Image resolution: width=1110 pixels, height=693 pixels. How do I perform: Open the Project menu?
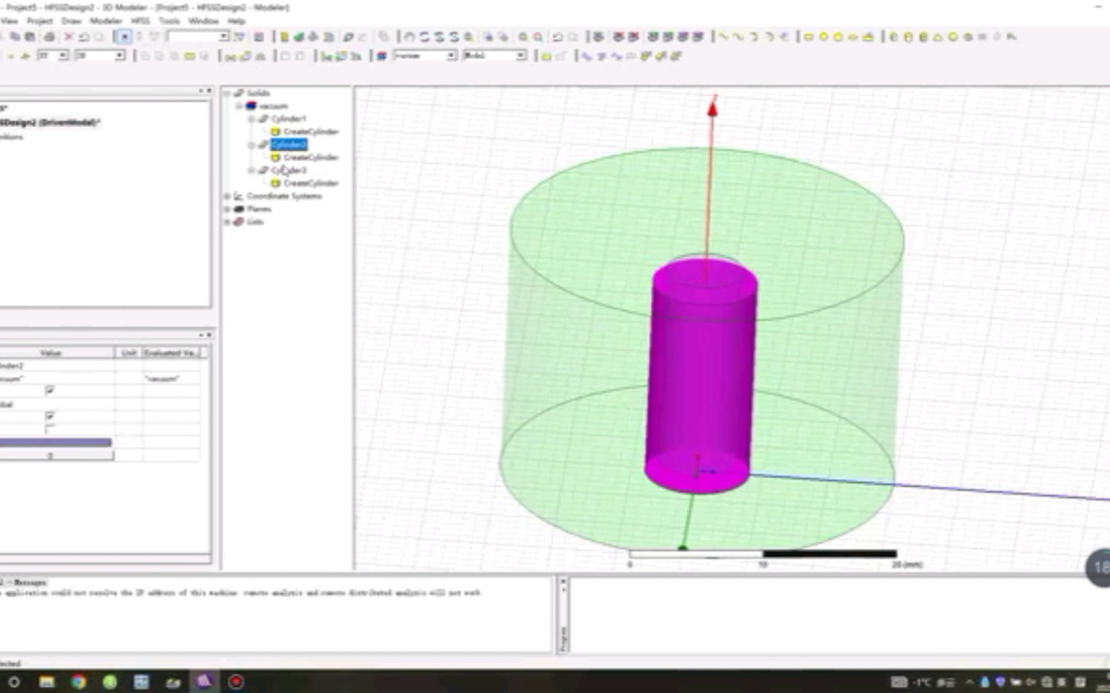(39, 21)
